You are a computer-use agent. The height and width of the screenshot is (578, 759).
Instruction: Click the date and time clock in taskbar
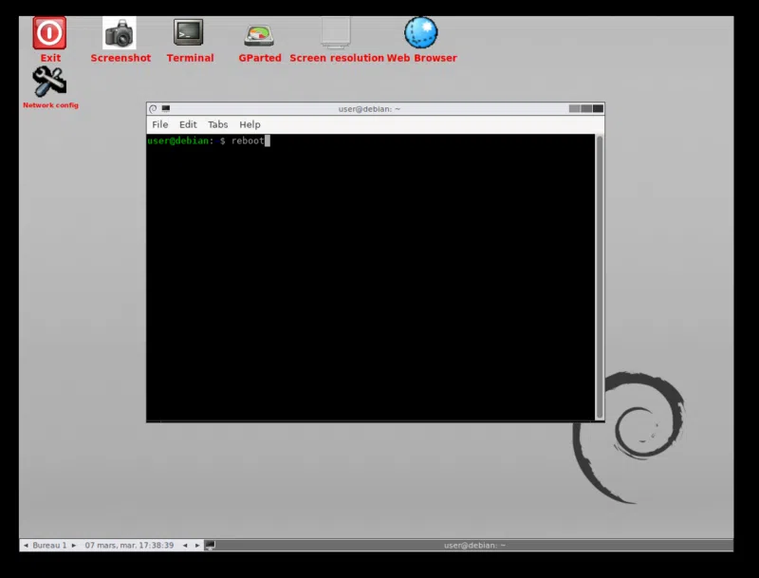(x=129, y=546)
